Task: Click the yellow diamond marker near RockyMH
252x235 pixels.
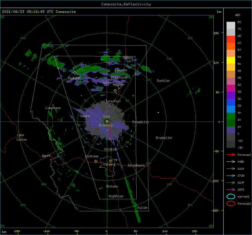Action: [x=75, y=73]
